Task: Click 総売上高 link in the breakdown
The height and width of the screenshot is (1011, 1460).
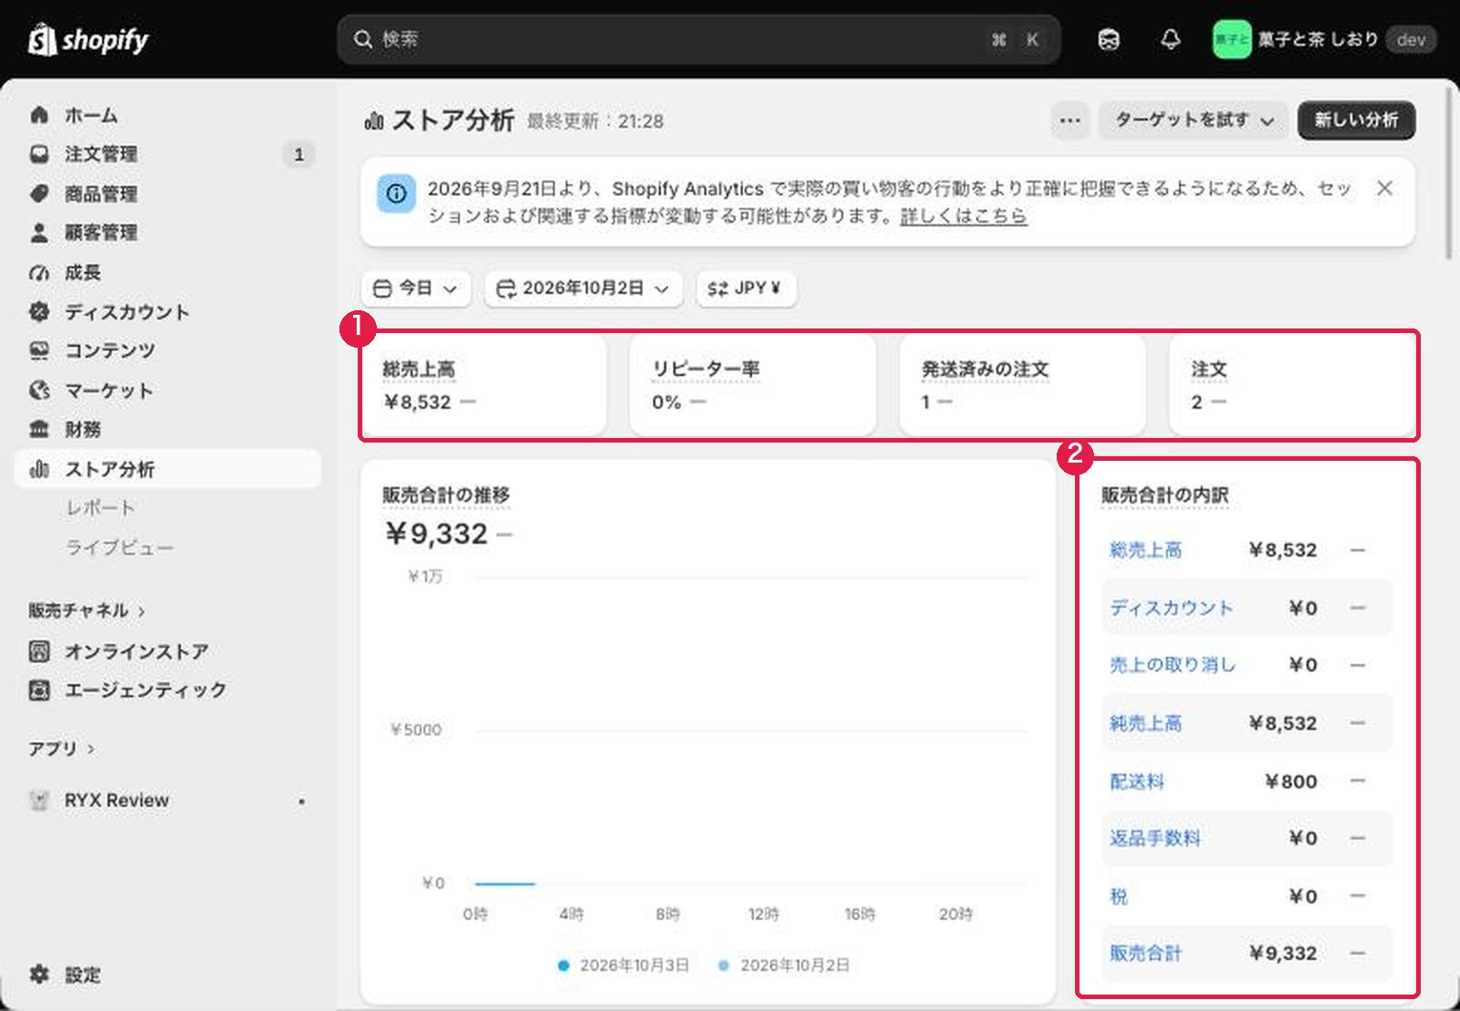Action: click(x=1146, y=549)
